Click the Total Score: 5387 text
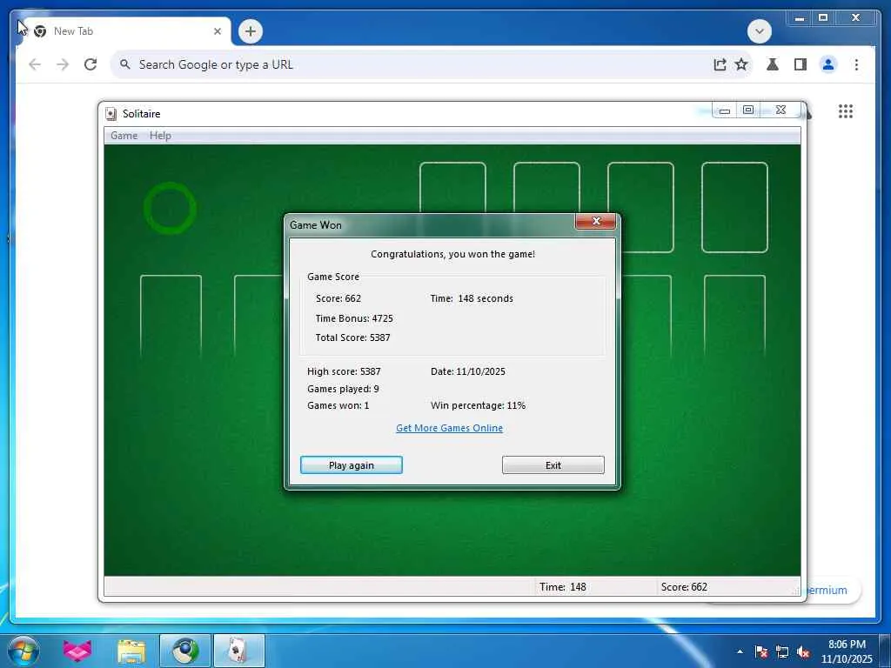891x668 pixels. click(x=353, y=337)
